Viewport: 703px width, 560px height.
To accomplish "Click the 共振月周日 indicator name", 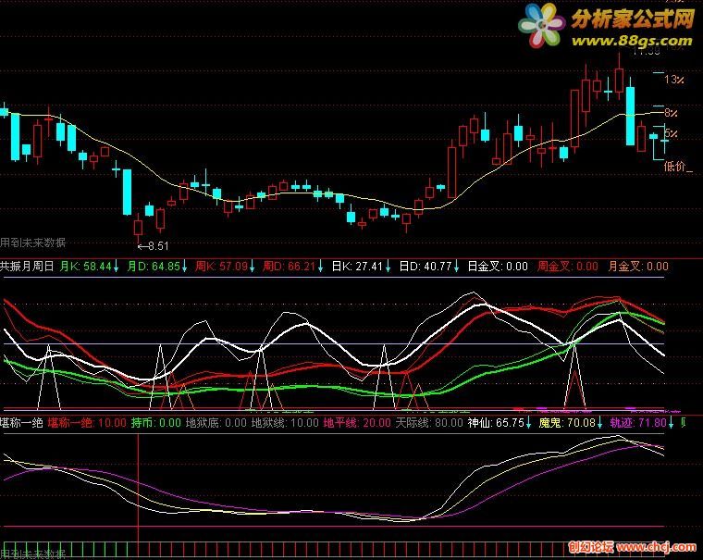I will (x=27, y=267).
